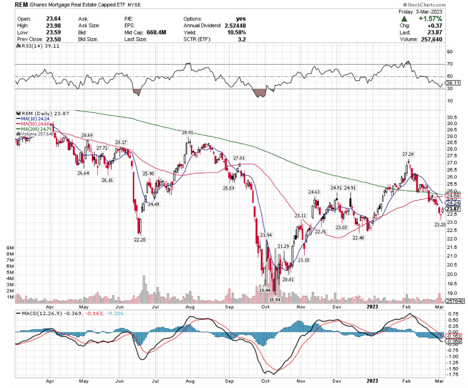Click the 21.10 low price label
The width and height of the screenshot is (468, 388).
click(x=304, y=260)
